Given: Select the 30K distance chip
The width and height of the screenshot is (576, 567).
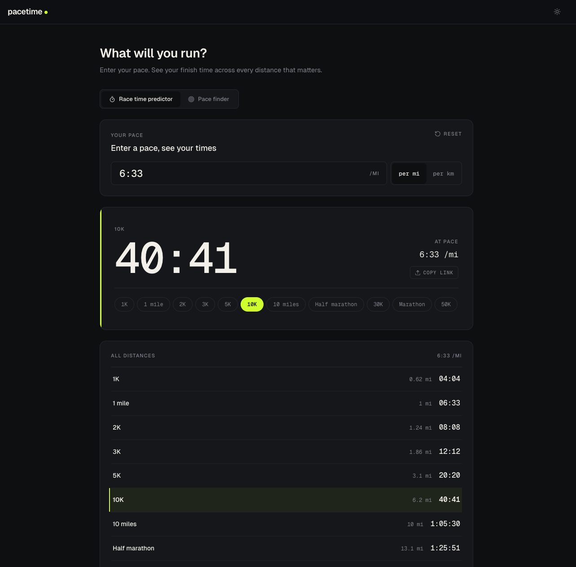Looking at the screenshot, I should pyautogui.click(x=378, y=304).
